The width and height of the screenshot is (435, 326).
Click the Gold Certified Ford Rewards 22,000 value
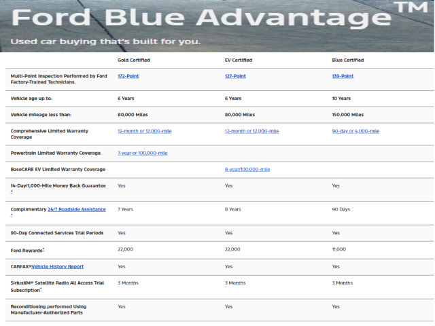point(125,249)
